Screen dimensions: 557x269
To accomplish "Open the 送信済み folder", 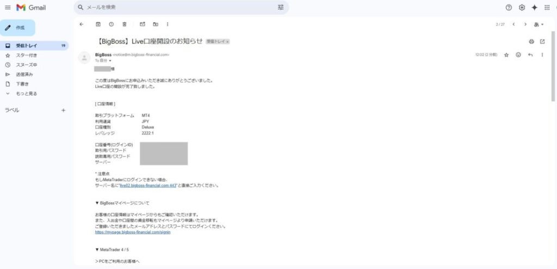I will [x=24, y=74].
